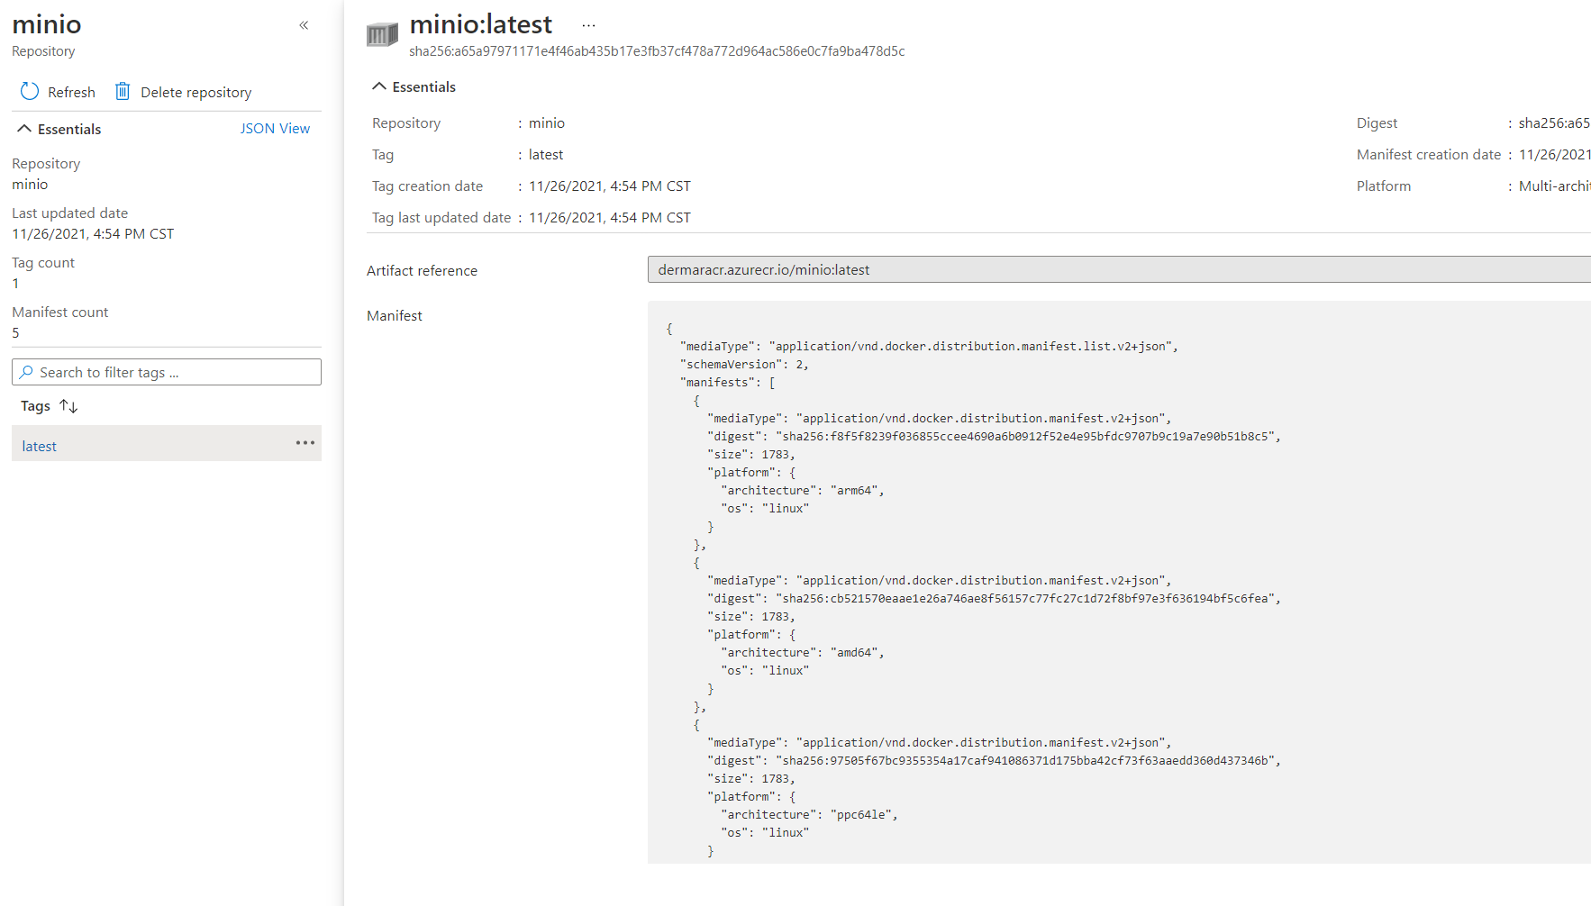Open the ellipsis menu next to minio:latest title
The image size is (1591, 906).
click(588, 25)
